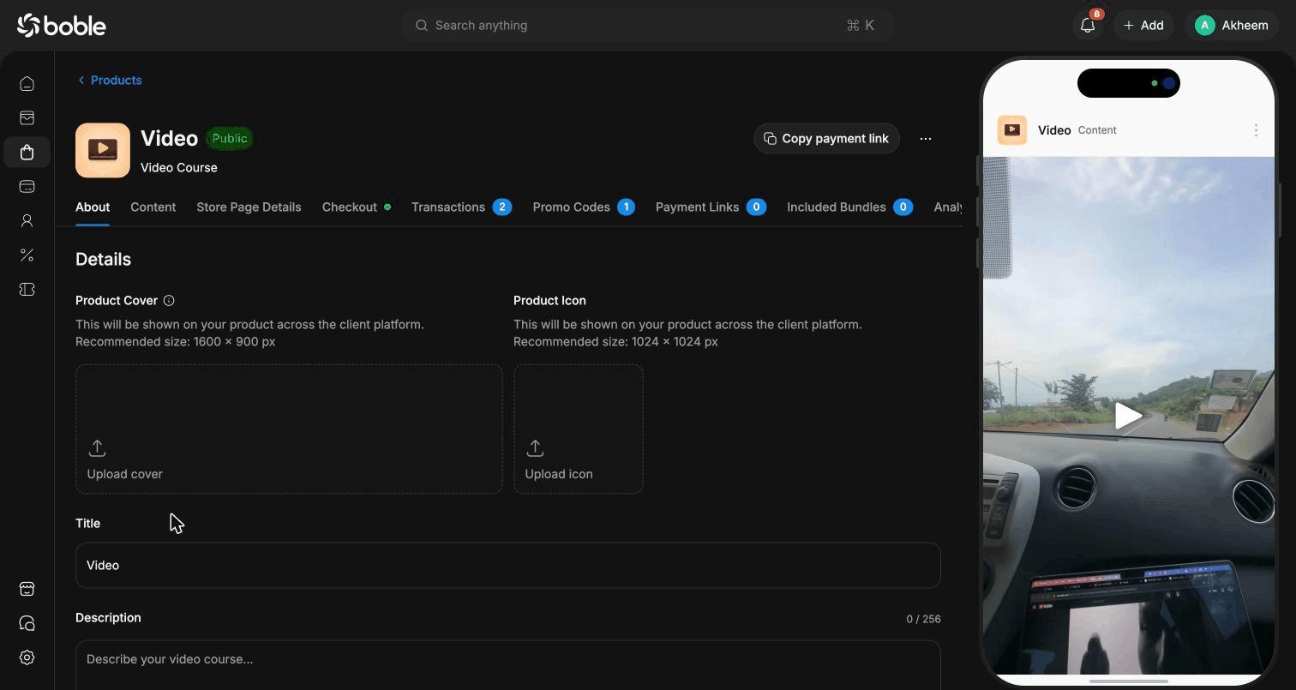1296x690 pixels.
Task: Open the settings gear in sidebar
Action: coord(27,657)
